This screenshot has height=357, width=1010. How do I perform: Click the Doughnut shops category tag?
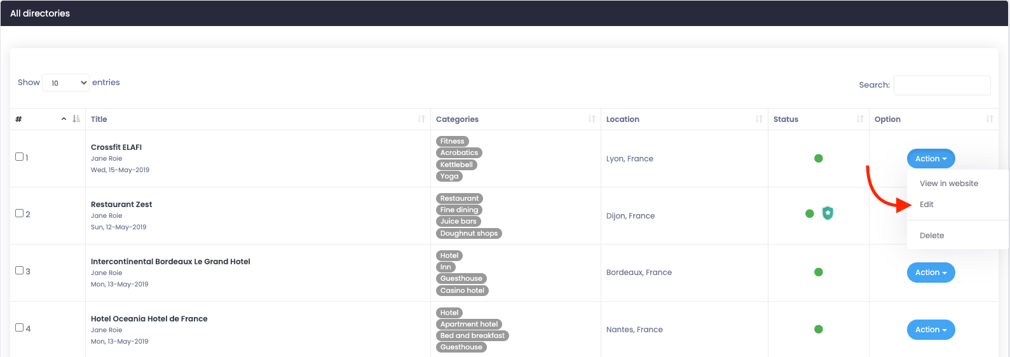click(x=469, y=233)
